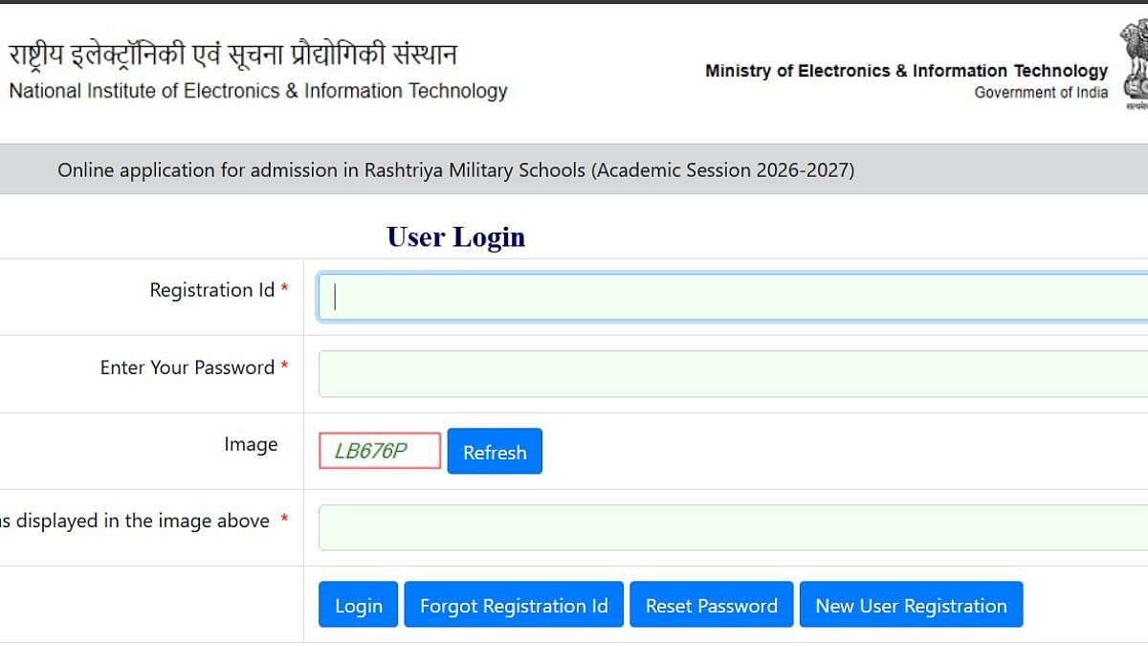
Task: Click the Image label beside captcha
Action: tap(251, 444)
